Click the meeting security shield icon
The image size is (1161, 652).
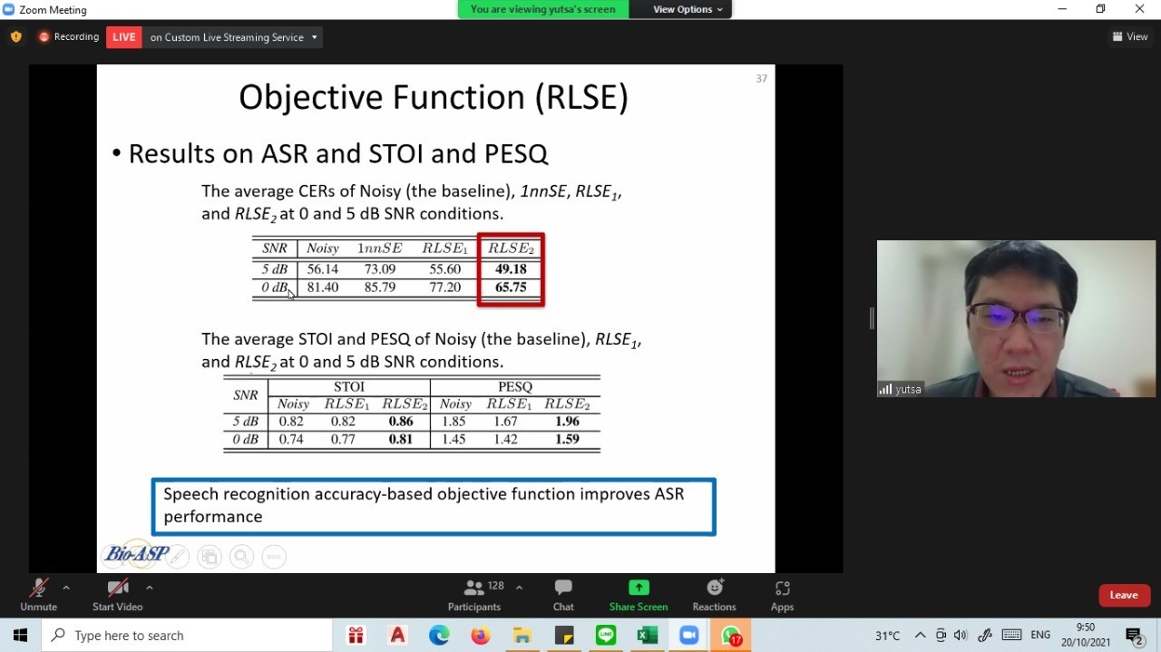click(15, 37)
